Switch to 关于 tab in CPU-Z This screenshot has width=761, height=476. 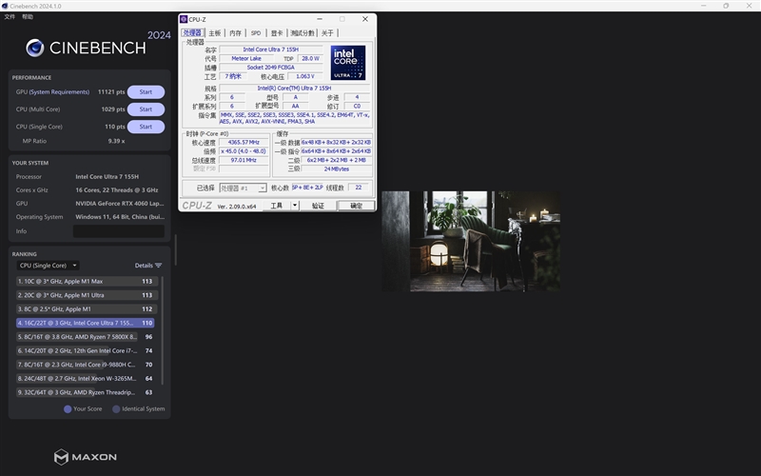tap(327, 33)
